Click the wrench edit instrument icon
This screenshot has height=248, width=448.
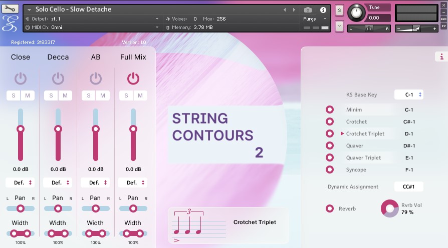tap(10, 9)
